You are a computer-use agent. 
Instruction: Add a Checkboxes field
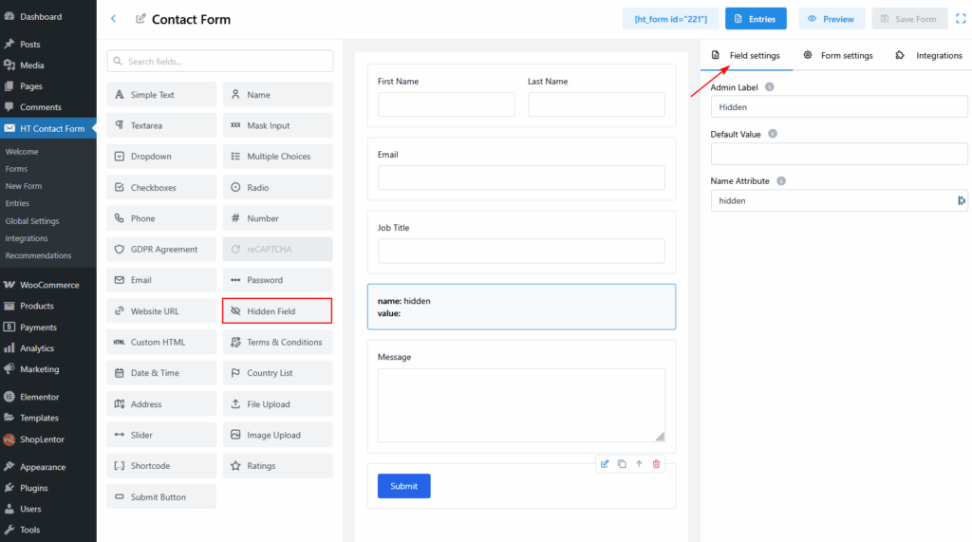[161, 188]
